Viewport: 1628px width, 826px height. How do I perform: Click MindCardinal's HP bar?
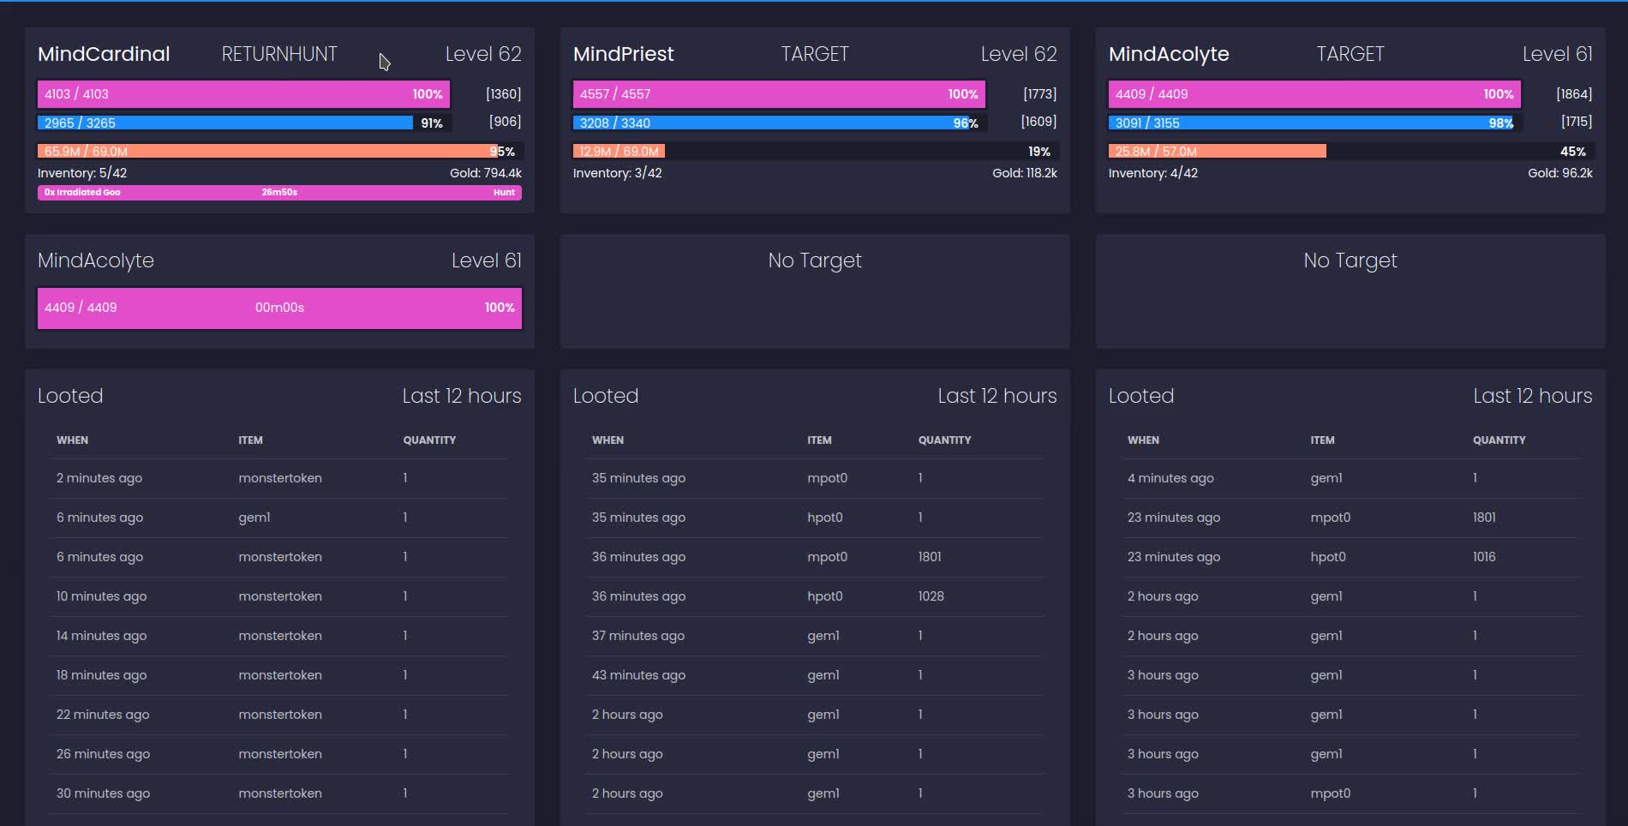(x=242, y=94)
